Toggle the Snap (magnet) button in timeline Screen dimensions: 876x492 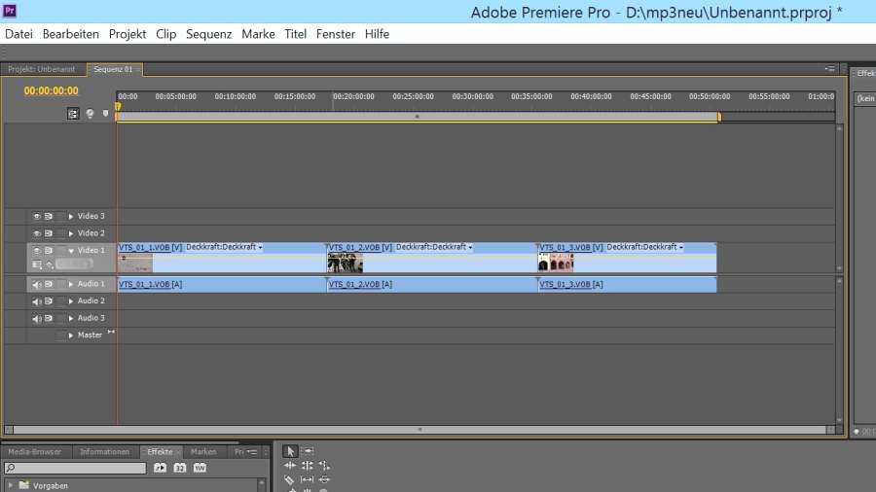(73, 114)
